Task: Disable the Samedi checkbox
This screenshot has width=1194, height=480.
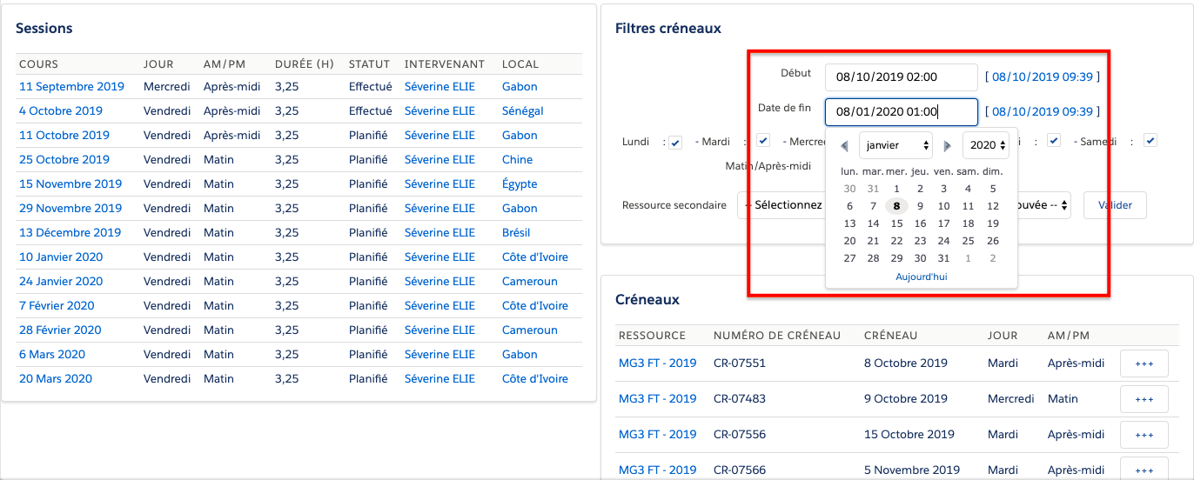Action: click(1150, 141)
